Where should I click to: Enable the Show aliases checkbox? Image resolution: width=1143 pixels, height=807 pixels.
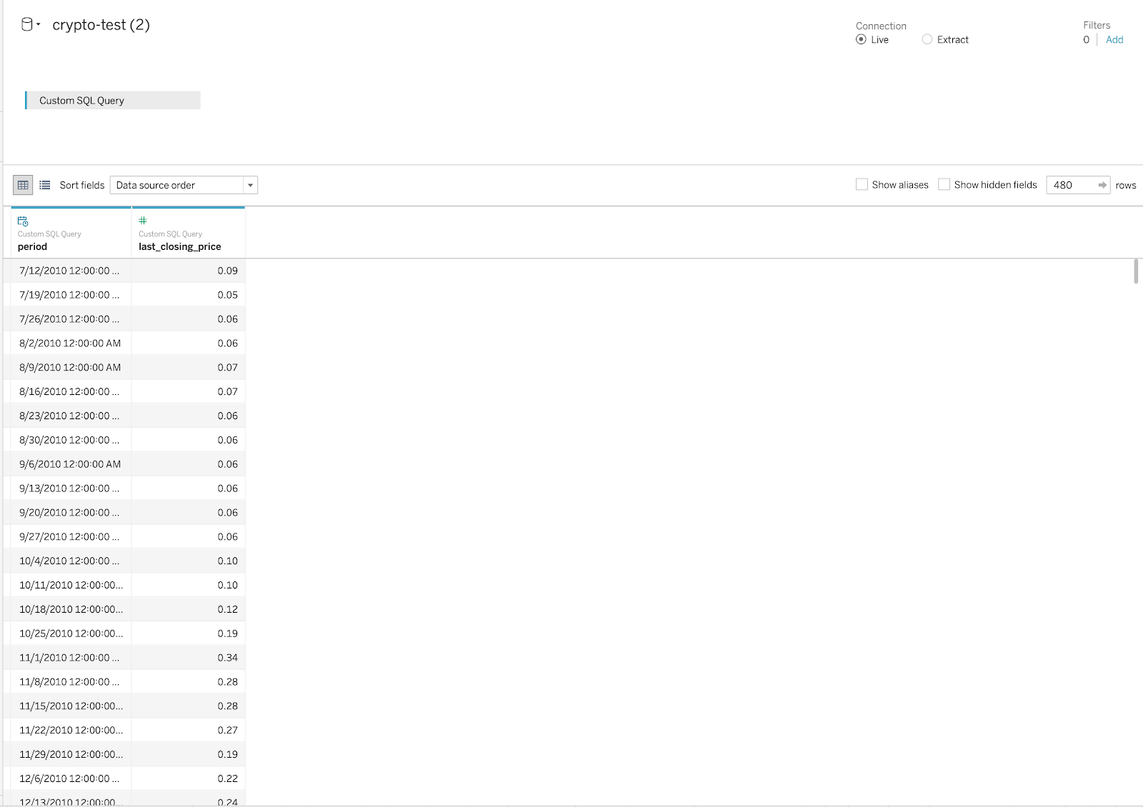tap(862, 184)
